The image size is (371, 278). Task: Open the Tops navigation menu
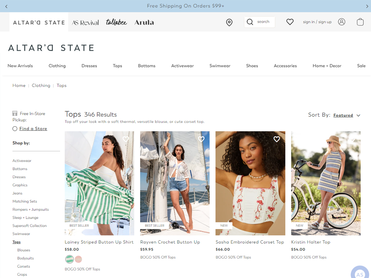point(117,66)
